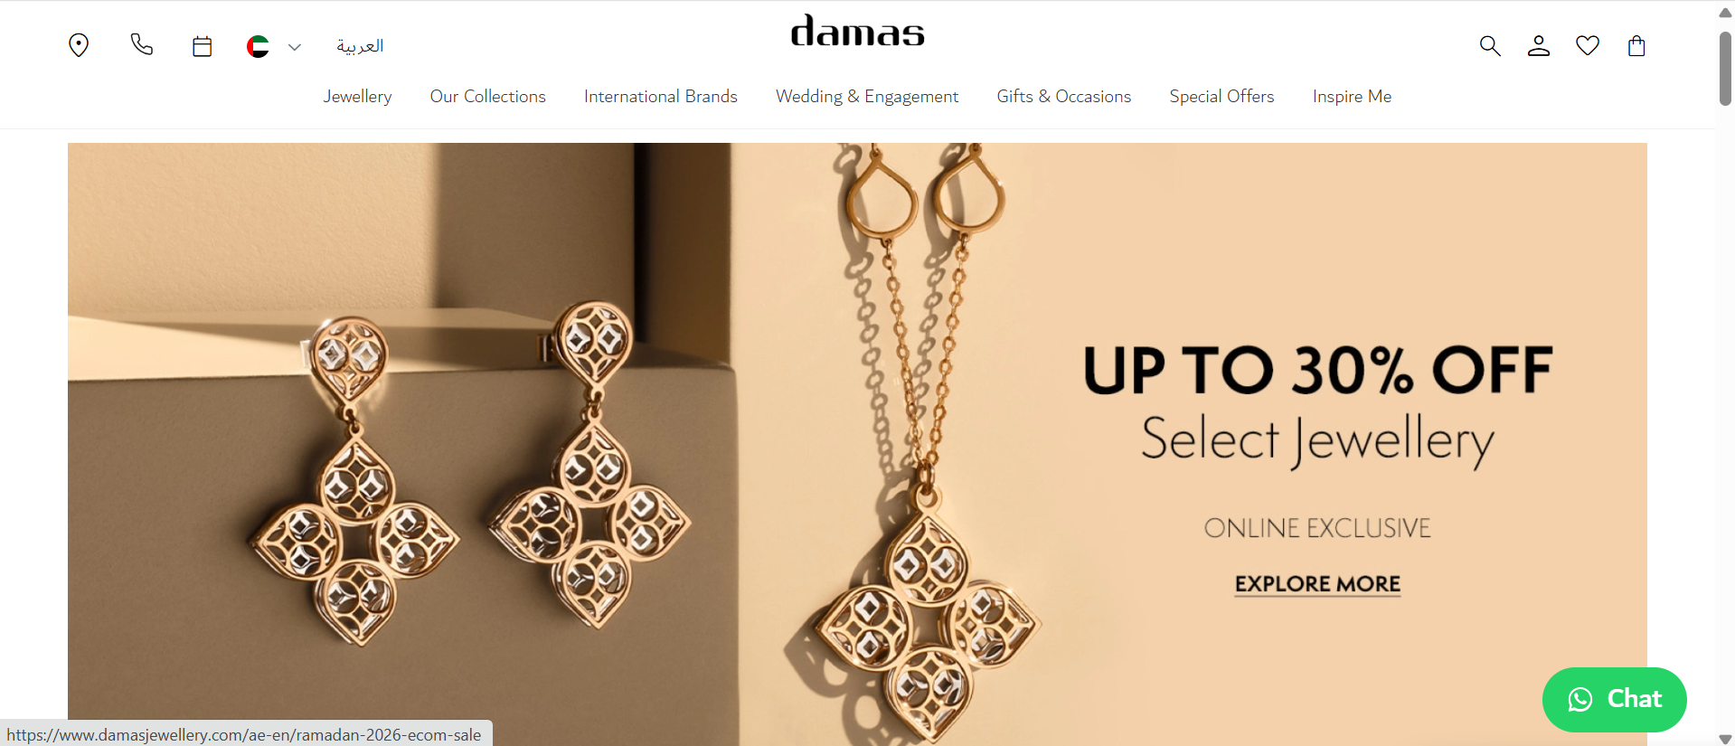1735x746 pixels.
Task: Open the Gifts & Occasions menu
Action: 1063,96
